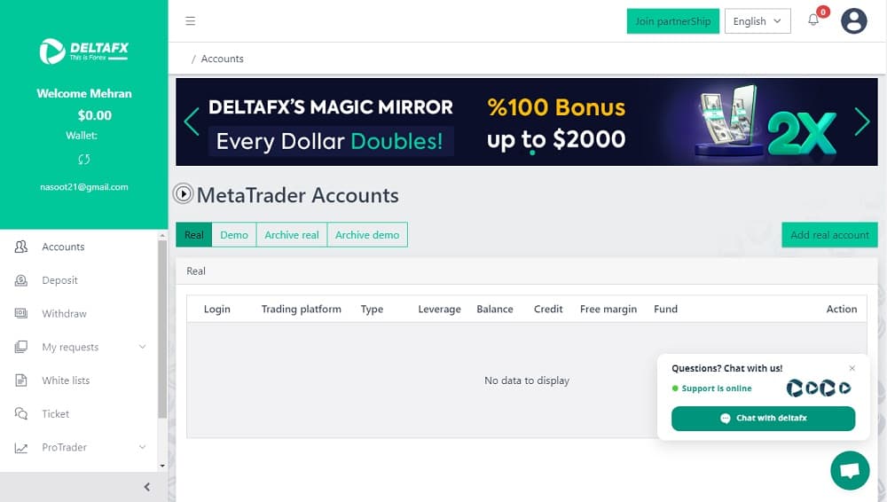The image size is (887, 502).
Task: Collapse the sidebar with left chevron
Action: point(147,487)
